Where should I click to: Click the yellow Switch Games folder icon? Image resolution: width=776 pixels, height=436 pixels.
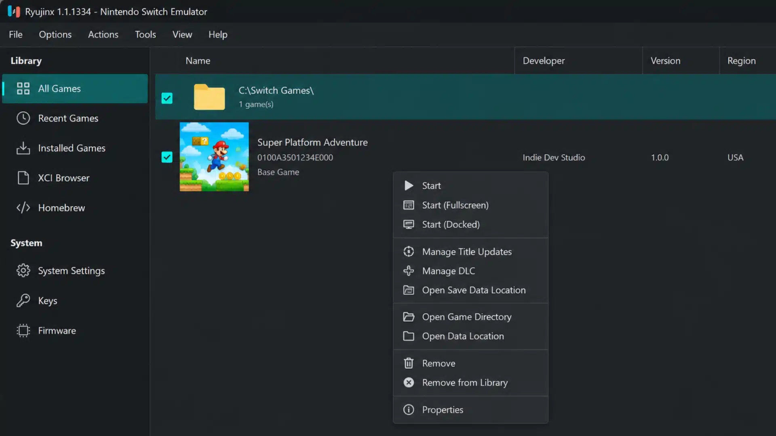[x=209, y=97]
